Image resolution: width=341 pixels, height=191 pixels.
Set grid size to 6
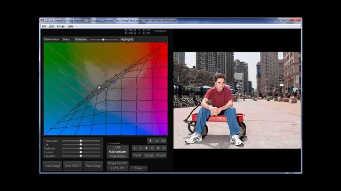(140, 148)
